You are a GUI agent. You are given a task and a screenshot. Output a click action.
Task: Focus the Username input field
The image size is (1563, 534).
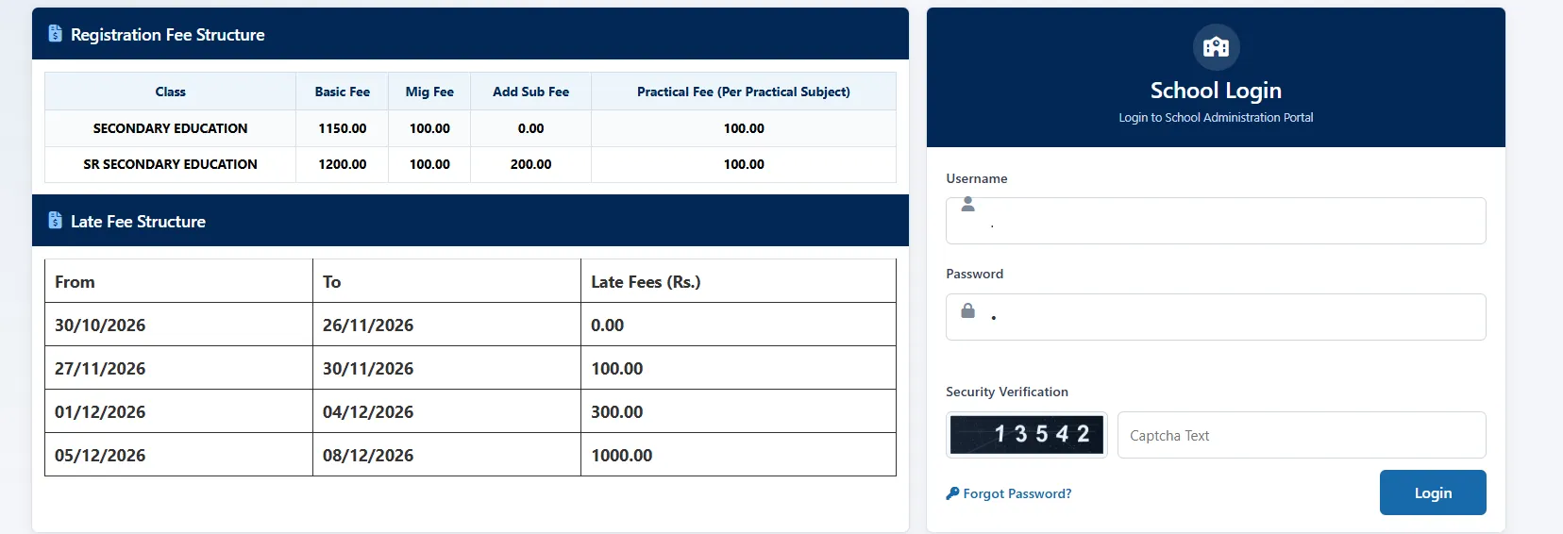pos(1216,221)
